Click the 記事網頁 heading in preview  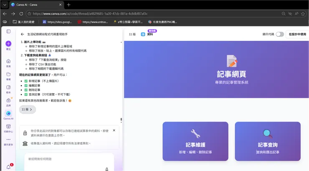point(231,74)
